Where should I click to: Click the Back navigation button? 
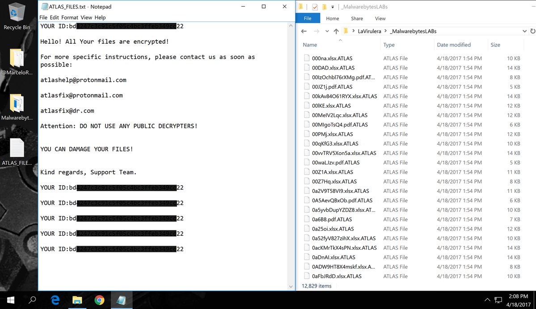click(x=304, y=31)
